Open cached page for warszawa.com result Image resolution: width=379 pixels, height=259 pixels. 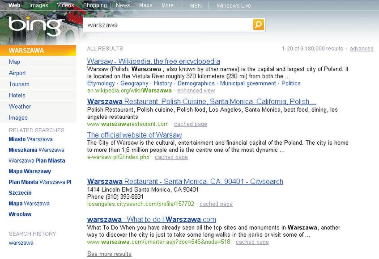[x=252, y=242]
